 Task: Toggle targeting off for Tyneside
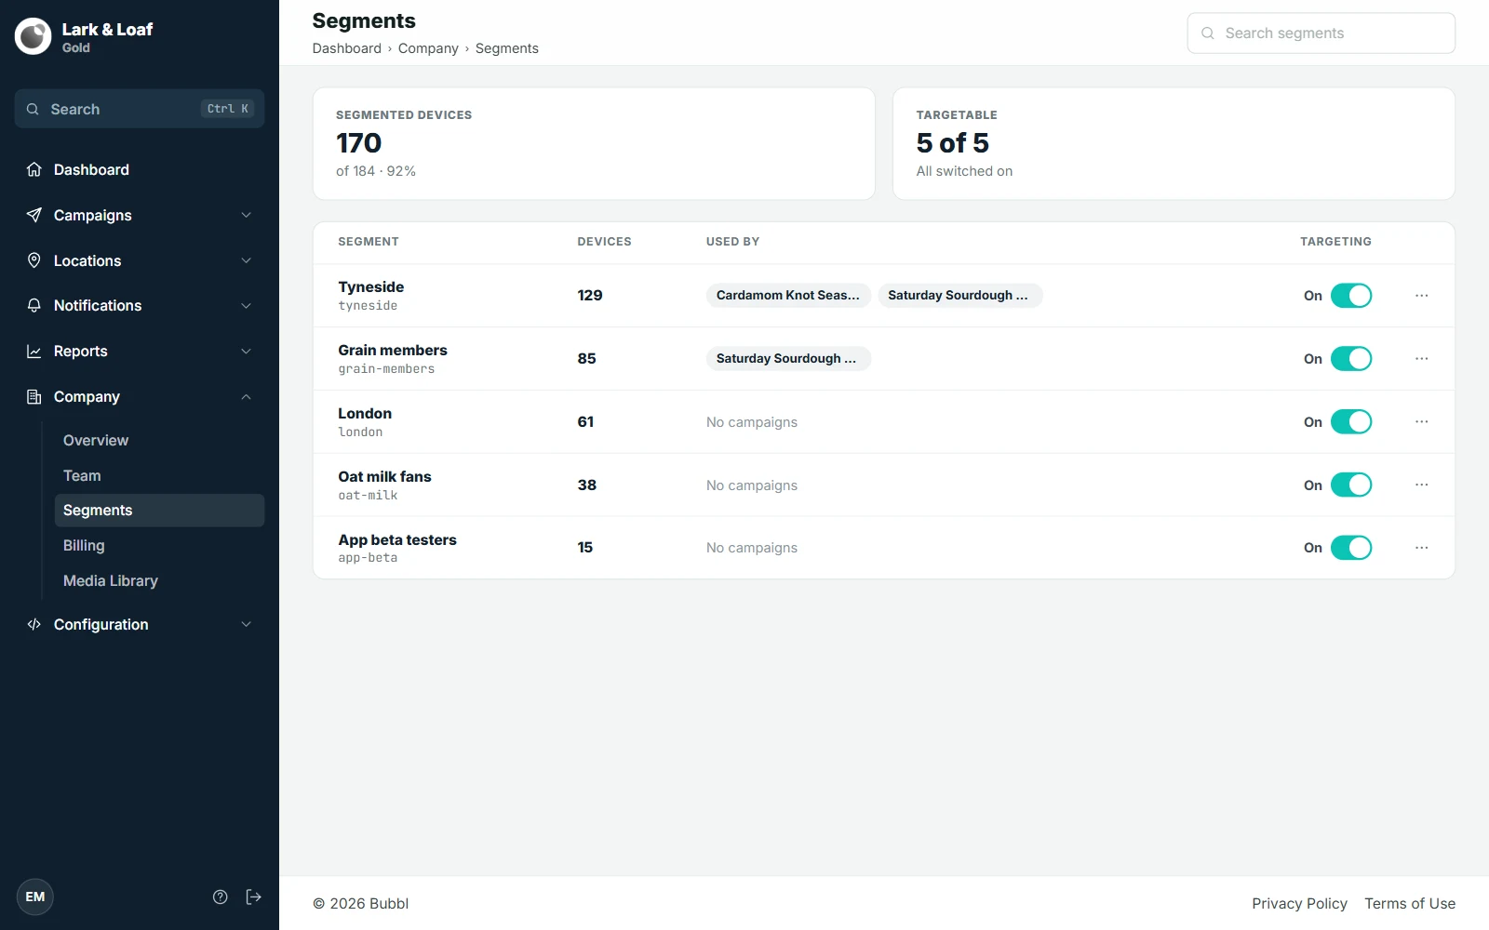(1351, 295)
